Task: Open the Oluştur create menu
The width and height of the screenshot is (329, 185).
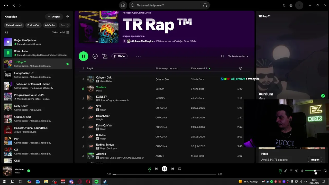Action: (54, 17)
